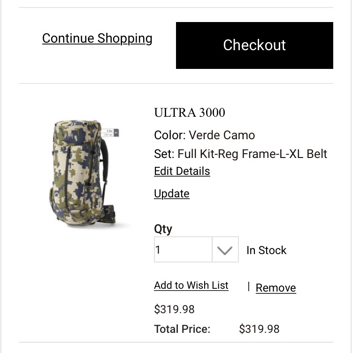Focus the Qty field showing 1
The width and height of the screenshot is (352, 353).
click(x=183, y=250)
